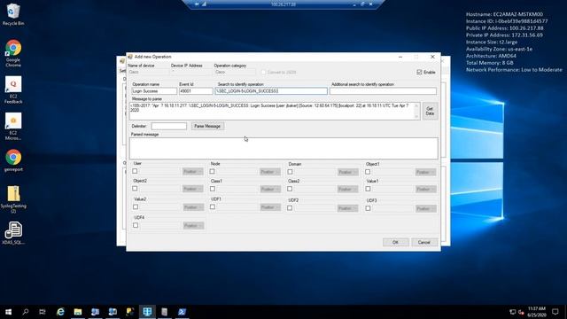Check the Class2 field checkbox
The width and height of the screenshot is (567, 319).
290,189
